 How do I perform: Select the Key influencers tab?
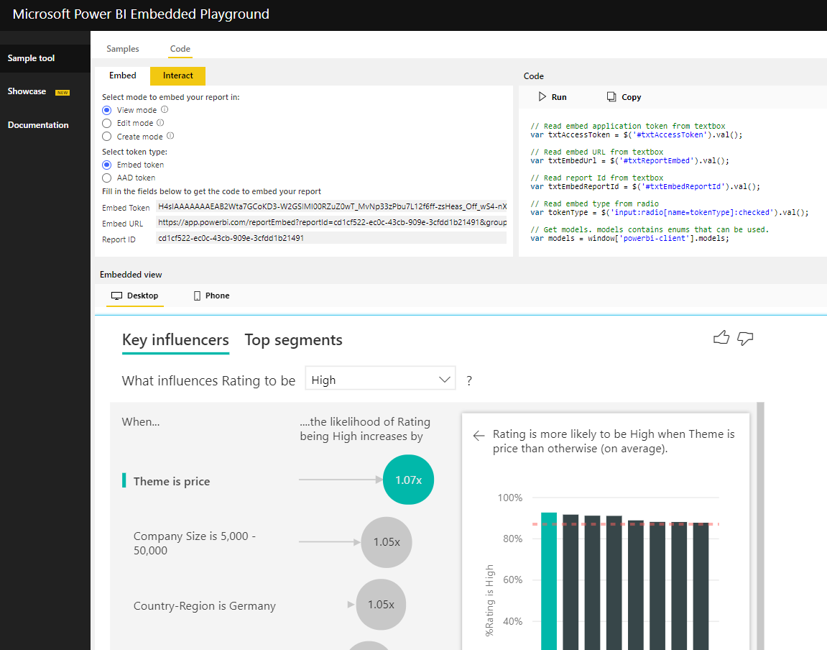tap(175, 340)
